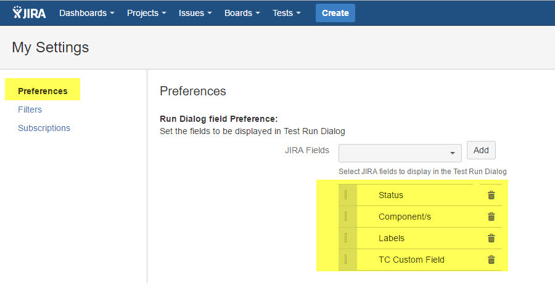Expand the Dashboards menu
Viewport: 555px width, 283px height.
[x=86, y=13]
